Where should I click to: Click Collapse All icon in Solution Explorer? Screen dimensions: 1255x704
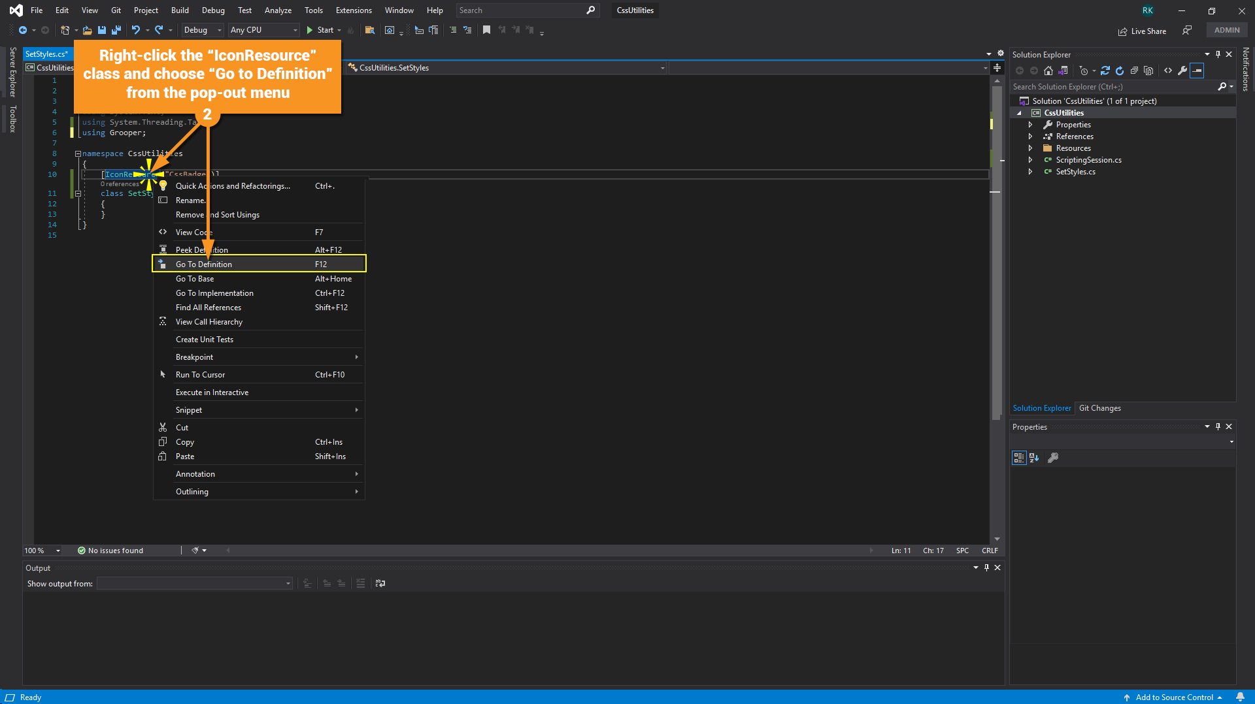pyautogui.click(x=1134, y=71)
